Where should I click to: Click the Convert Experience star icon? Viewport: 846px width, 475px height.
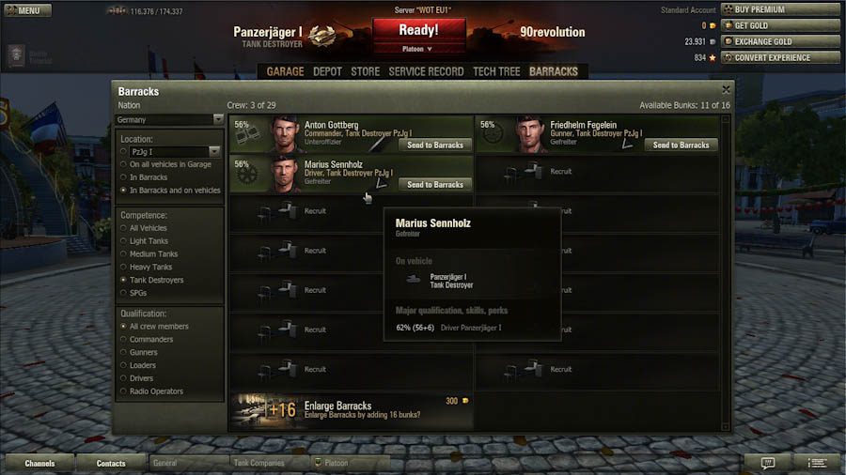(728, 57)
